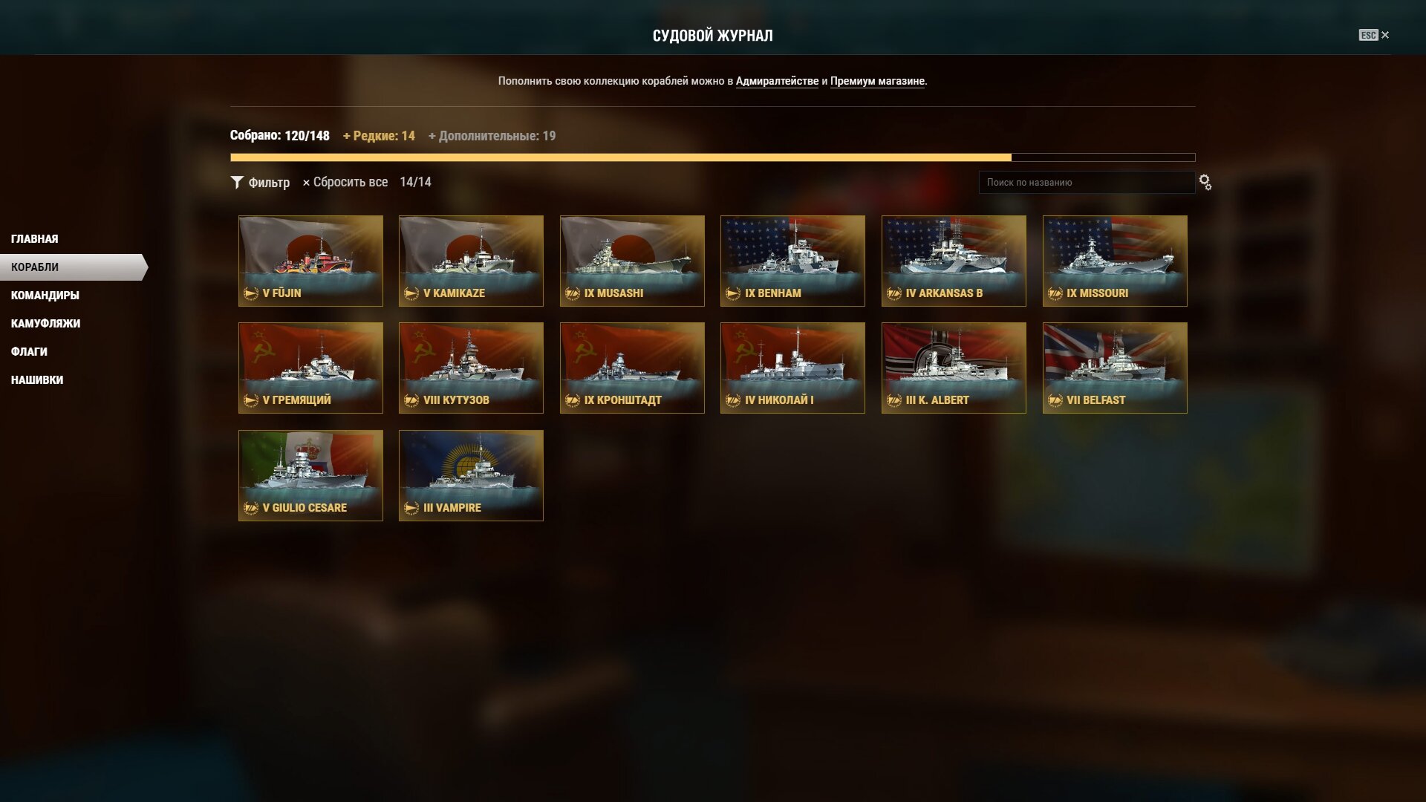
Task: Click the ship type icon on Vampire
Action: (x=411, y=509)
